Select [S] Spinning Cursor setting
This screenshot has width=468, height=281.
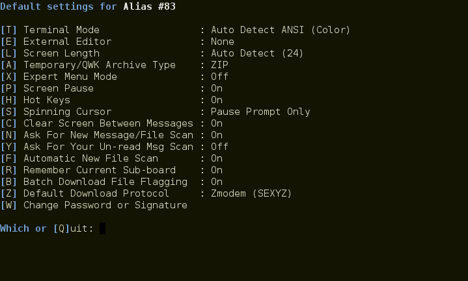155,112
